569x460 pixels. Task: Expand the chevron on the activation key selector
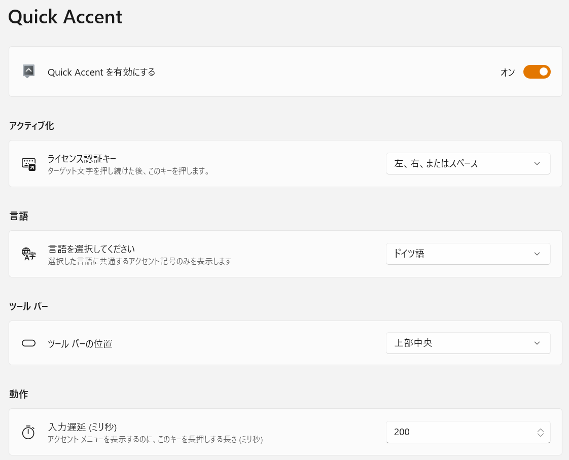(x=537, y=163)
